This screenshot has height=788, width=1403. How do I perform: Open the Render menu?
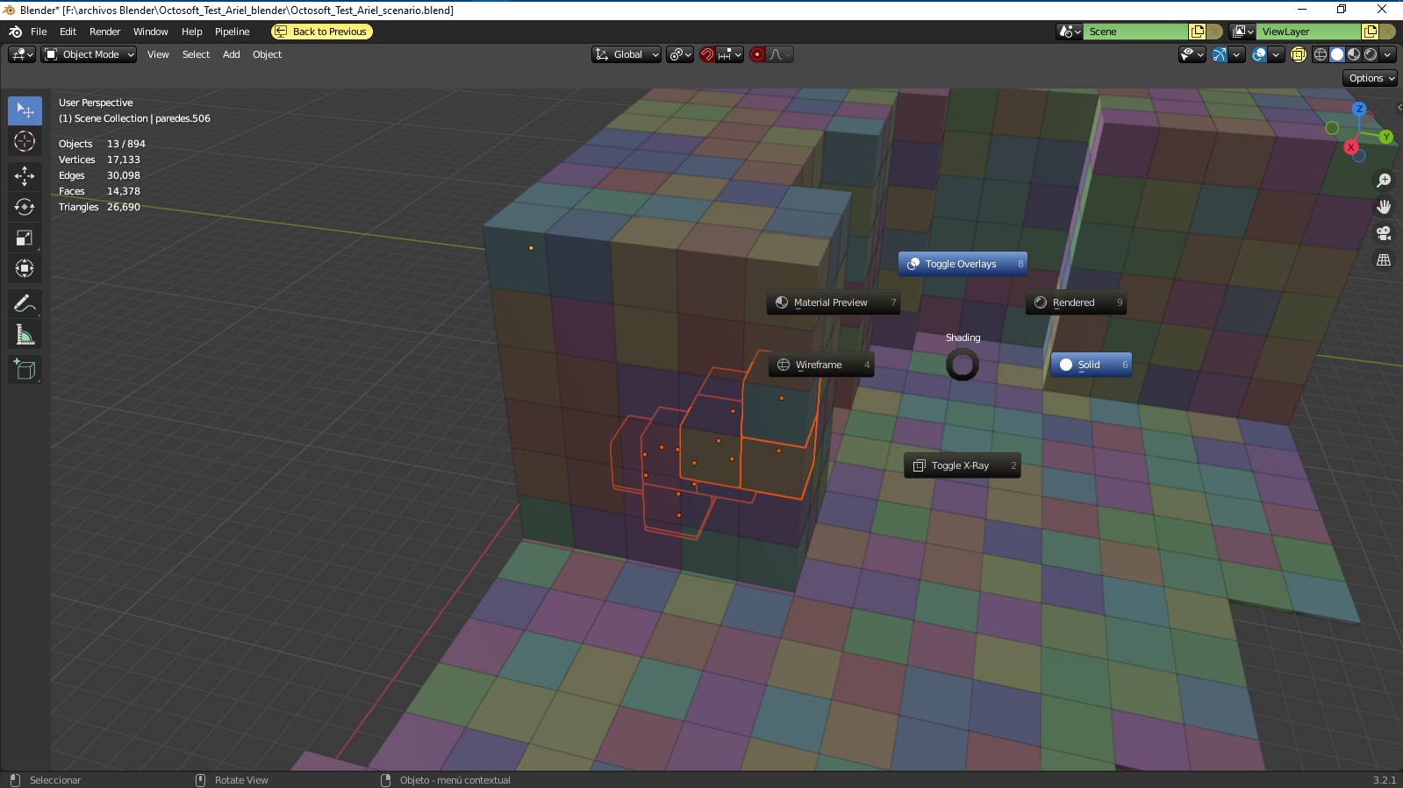pos(104,32)
